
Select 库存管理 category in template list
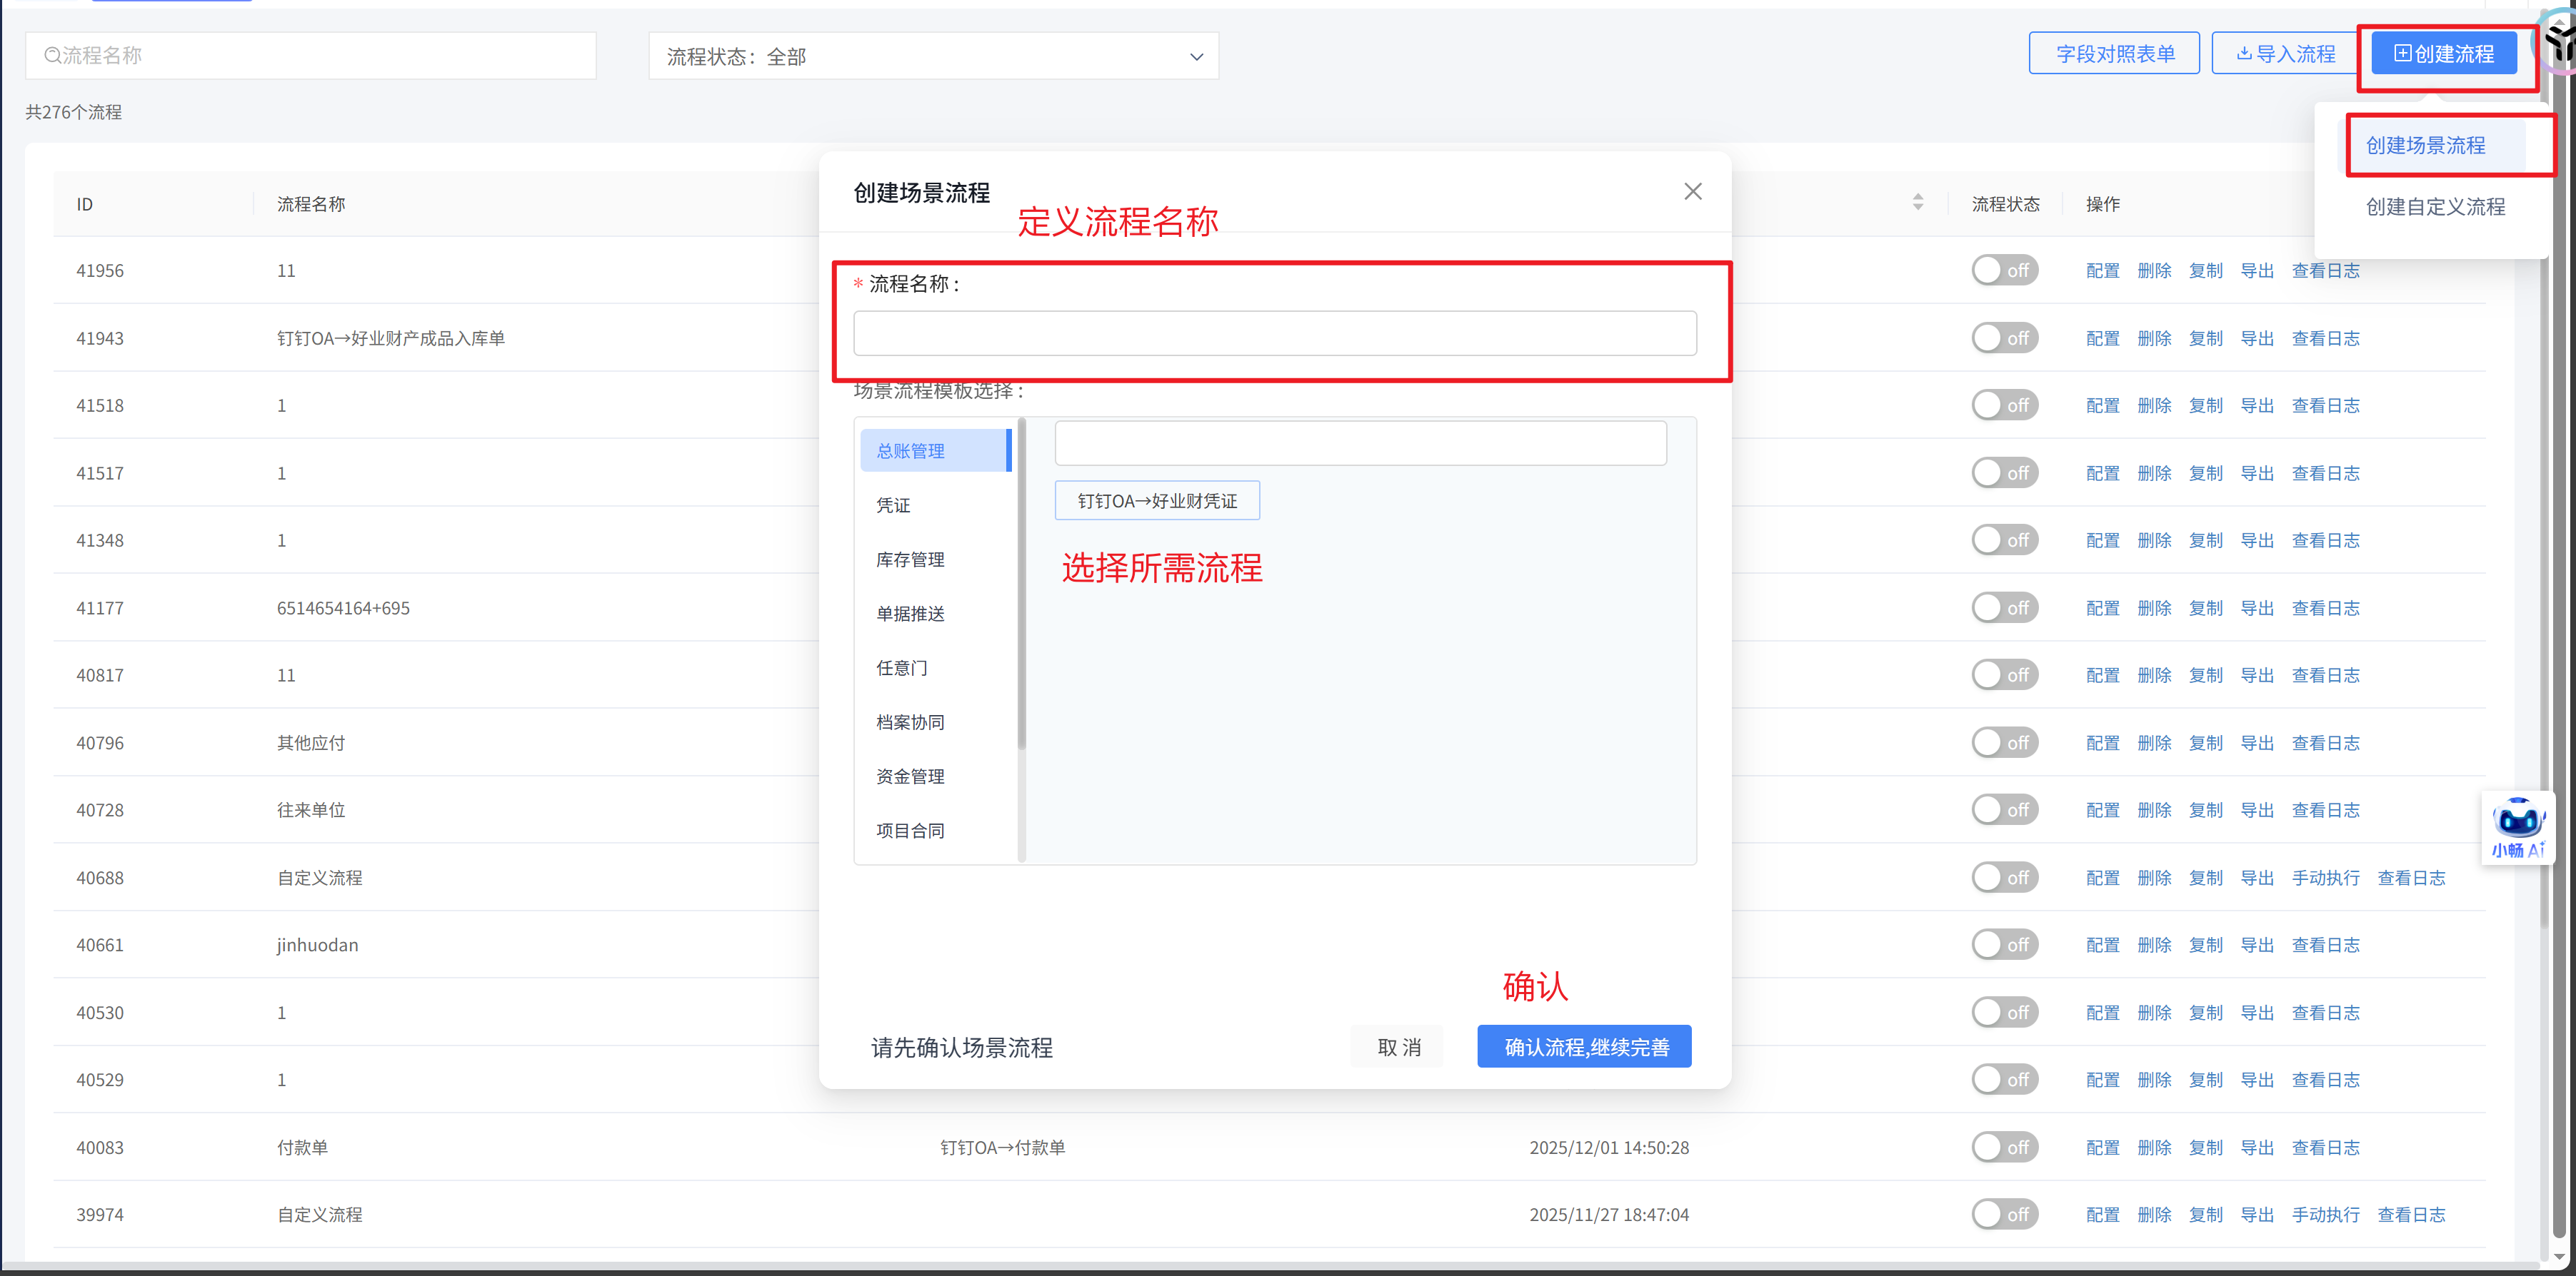910,559
